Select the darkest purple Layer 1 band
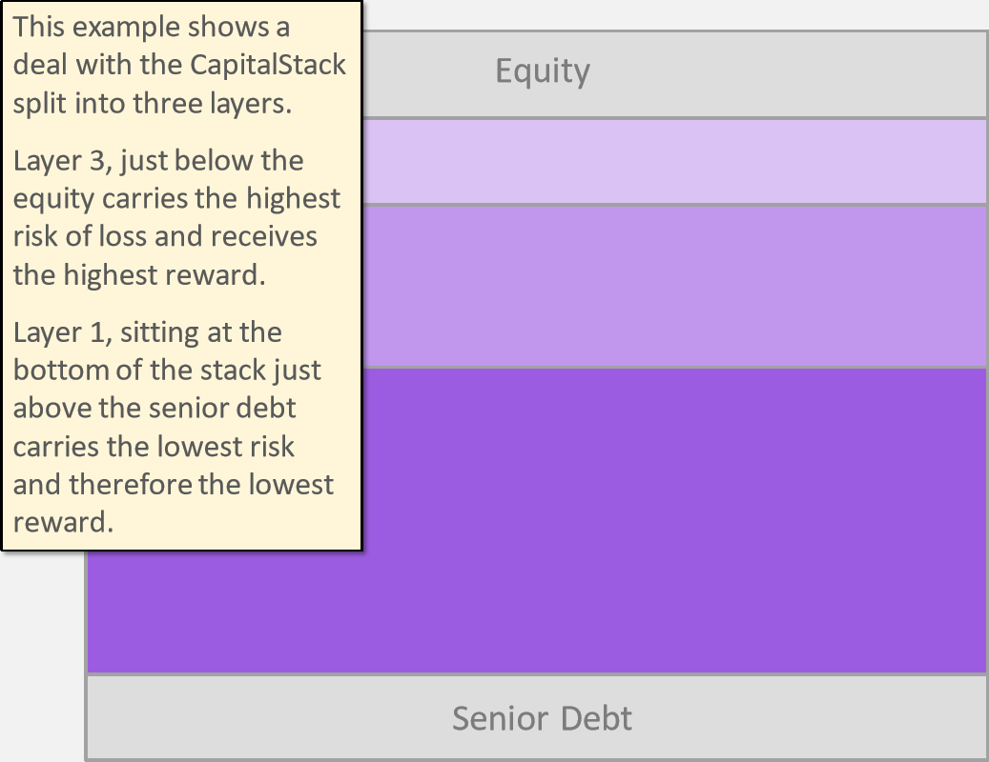Viewport: 989px width, 762px height. (x=537, y=520)
